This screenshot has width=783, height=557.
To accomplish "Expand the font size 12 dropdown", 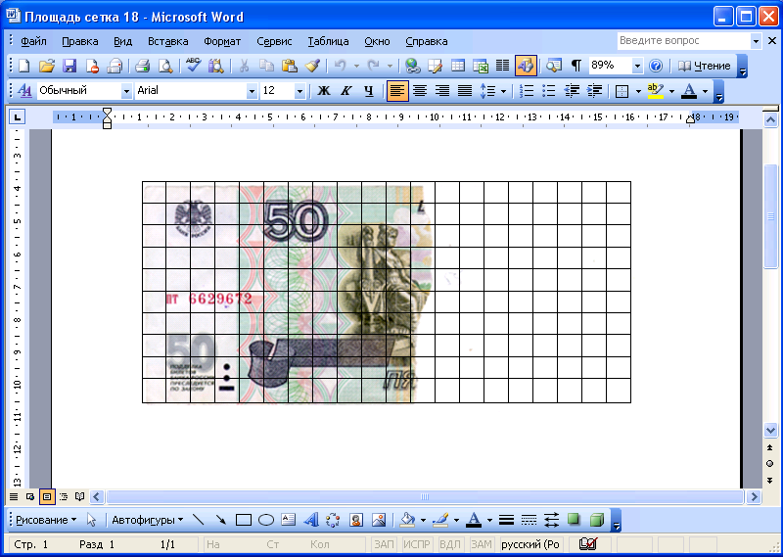I will (299, 91).
